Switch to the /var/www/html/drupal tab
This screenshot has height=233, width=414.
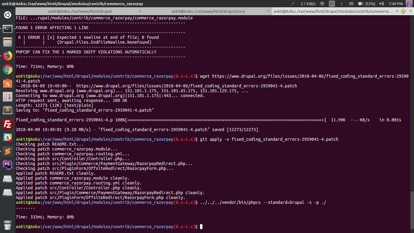tap(80, 11)
